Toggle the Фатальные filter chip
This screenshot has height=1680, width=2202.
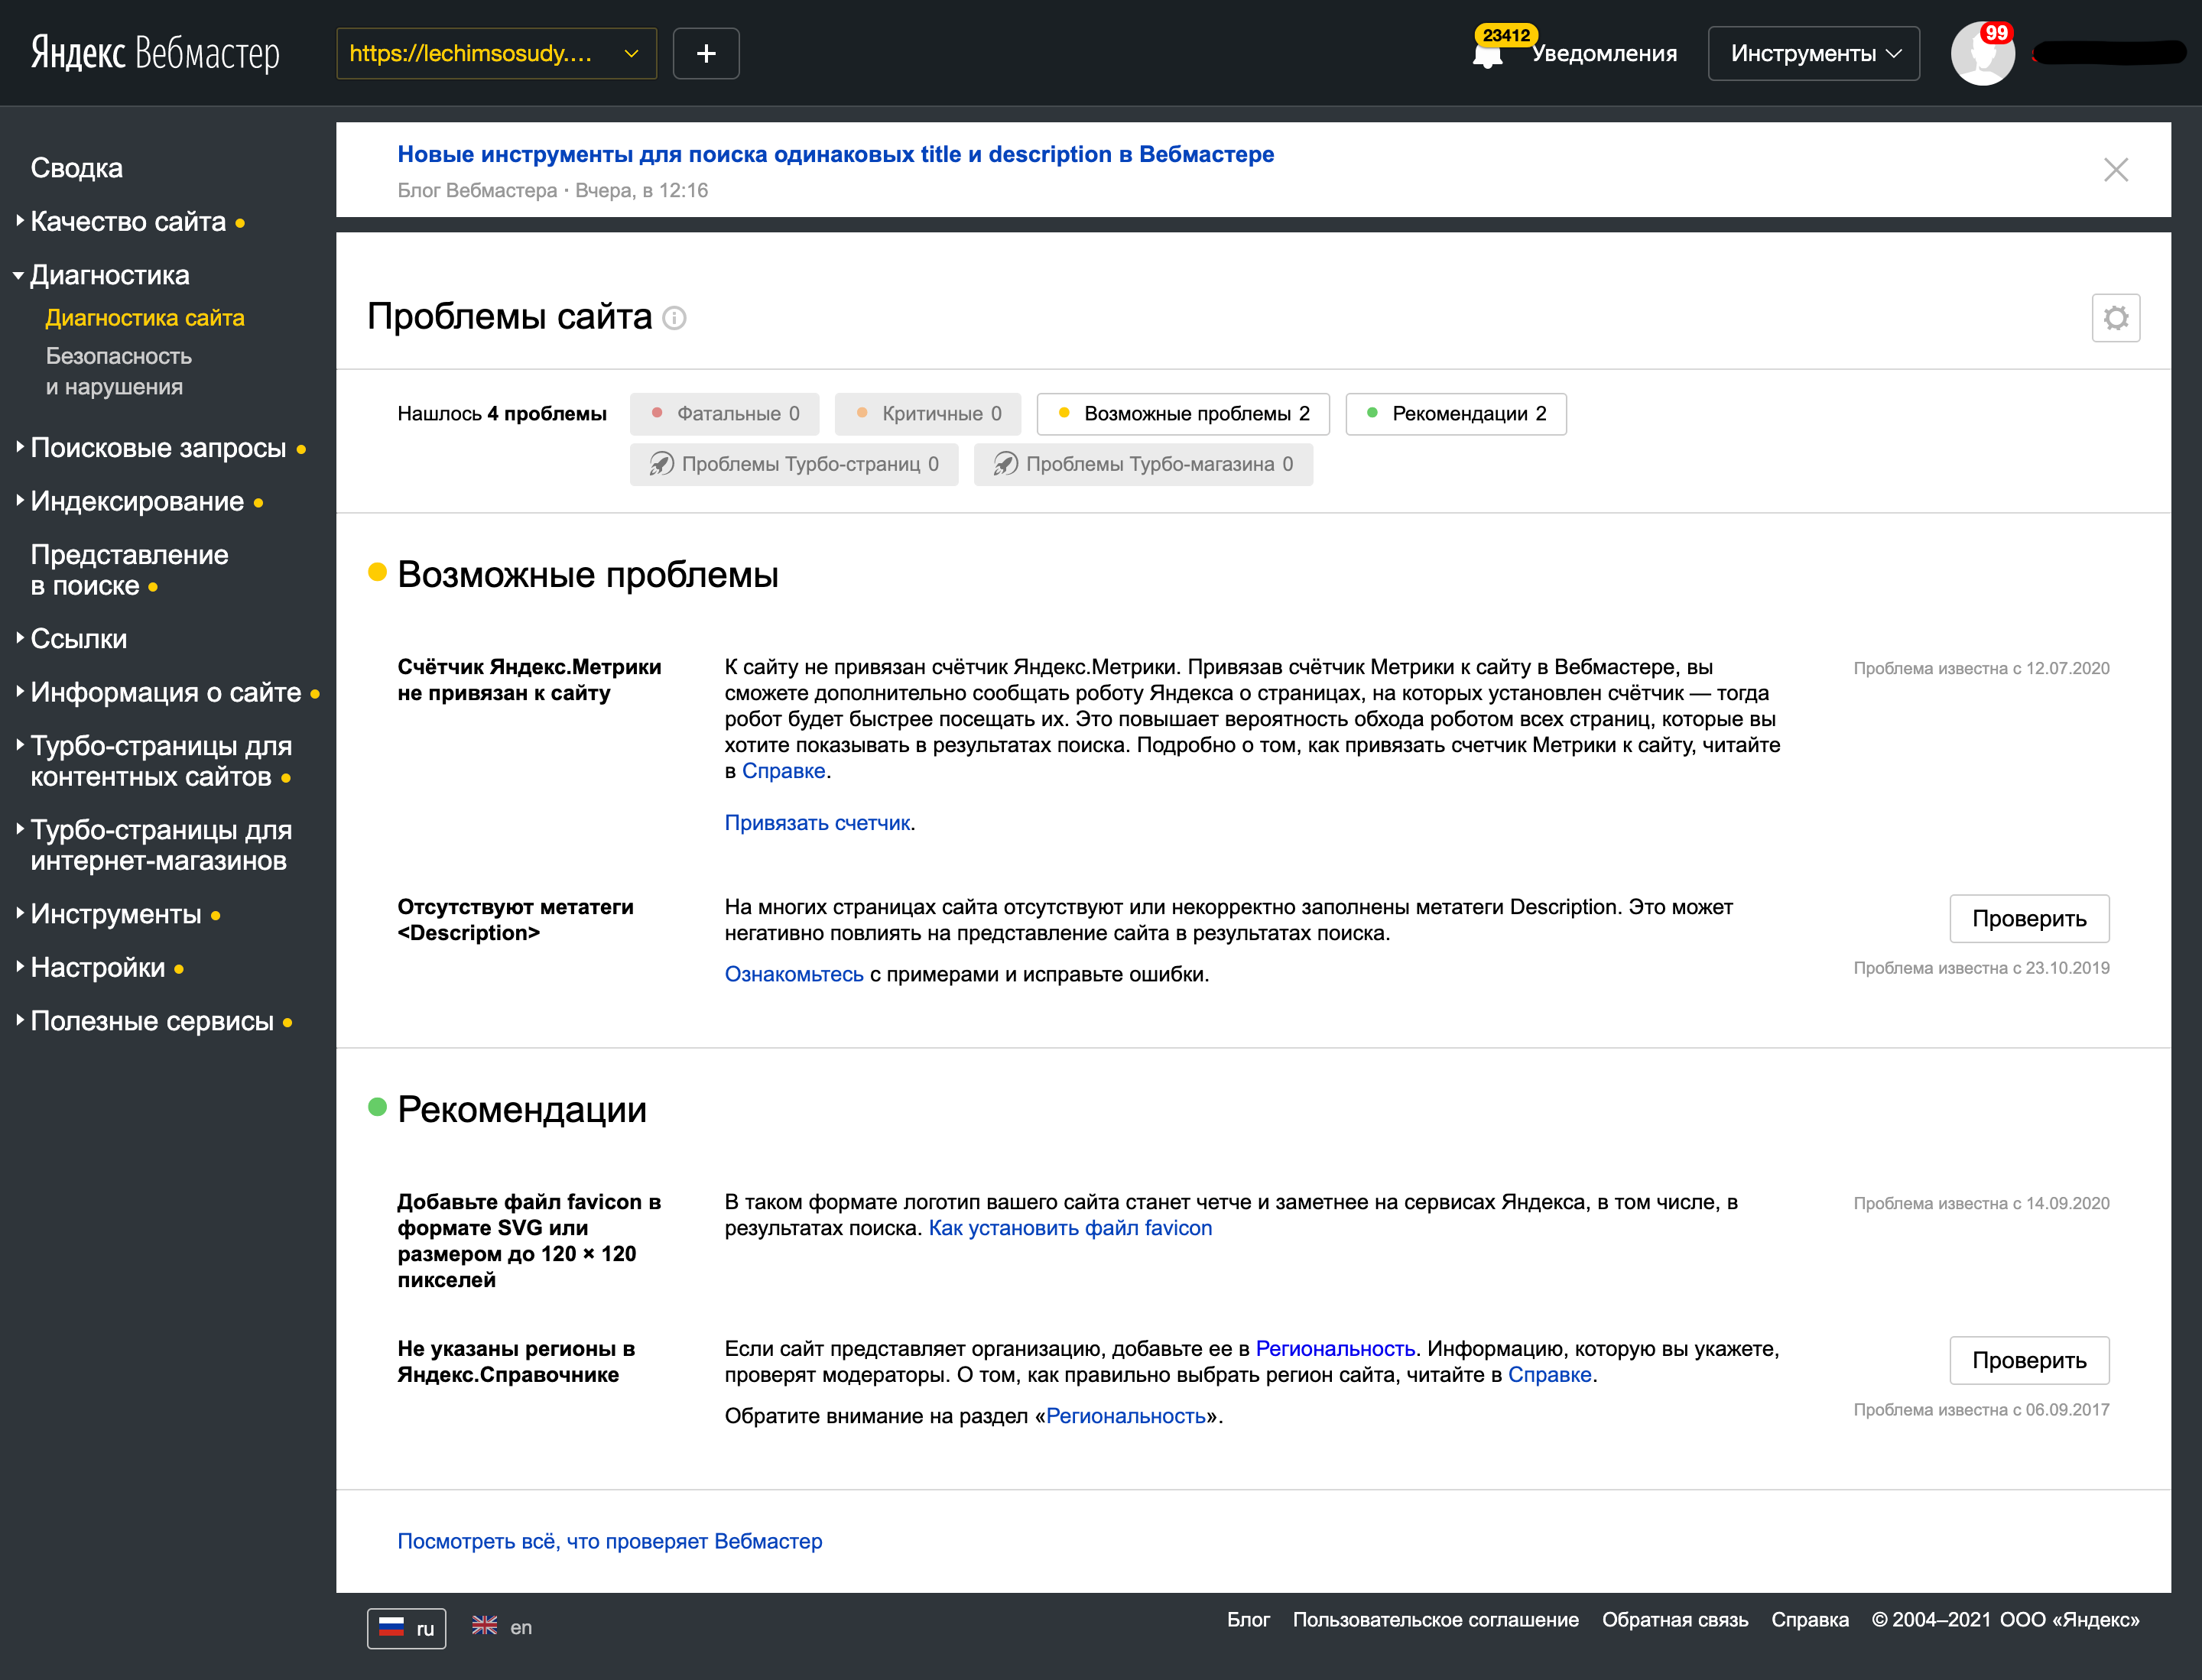(x=724, y=414)
